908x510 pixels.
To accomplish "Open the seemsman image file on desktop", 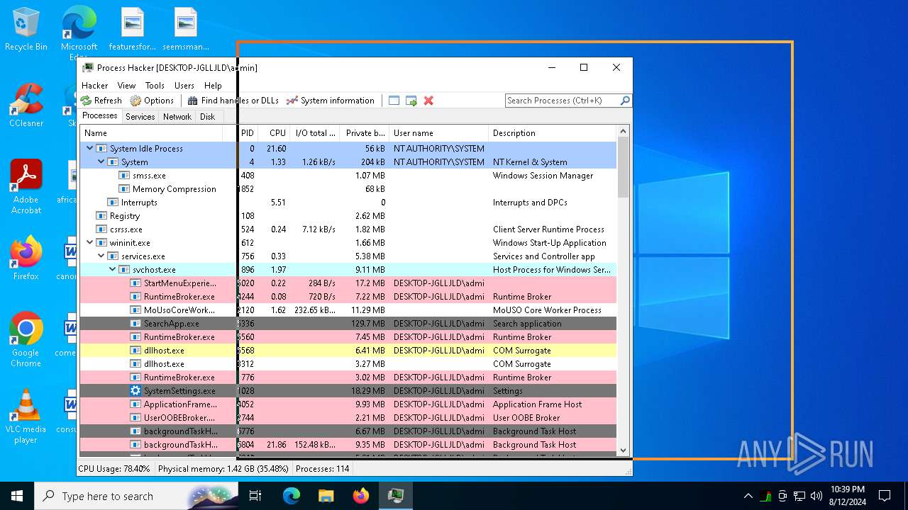I will click(186, 30).
